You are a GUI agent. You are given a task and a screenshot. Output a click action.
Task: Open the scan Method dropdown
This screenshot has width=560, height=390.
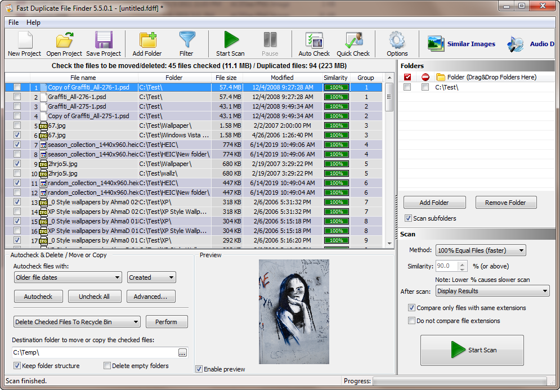tap(480, 250)
